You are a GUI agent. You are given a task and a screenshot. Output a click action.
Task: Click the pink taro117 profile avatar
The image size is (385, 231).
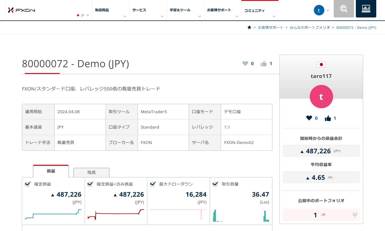coord(321,96)
